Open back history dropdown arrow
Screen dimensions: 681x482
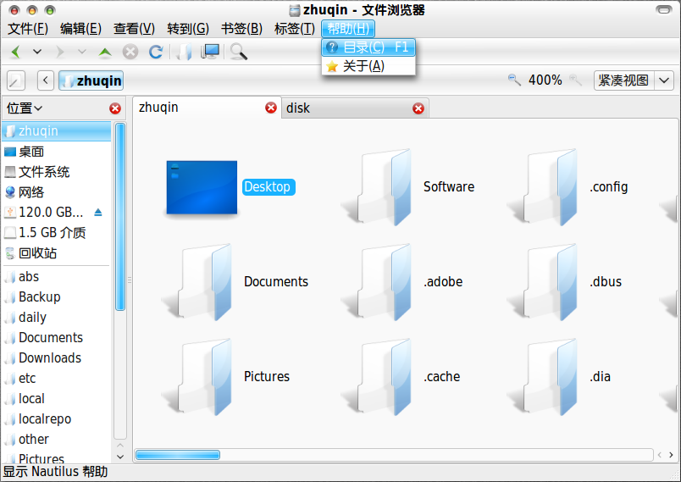coord(37,52)
